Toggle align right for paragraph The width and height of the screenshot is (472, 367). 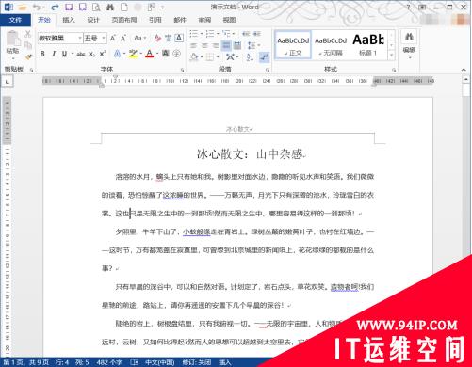click(216, 46)
